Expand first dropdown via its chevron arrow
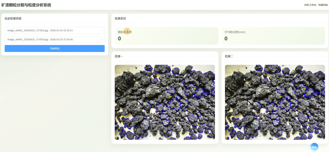The height and width of the screenshot is (152, 329). click(102, 30)
